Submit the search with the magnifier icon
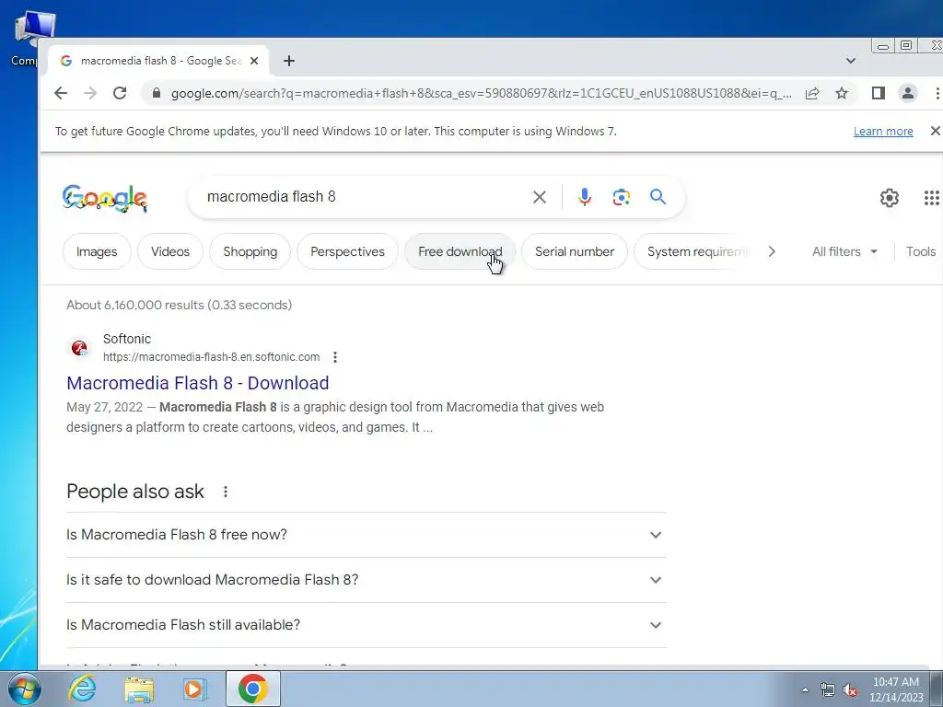Screen dimensions: 943x707 [658, 197]
